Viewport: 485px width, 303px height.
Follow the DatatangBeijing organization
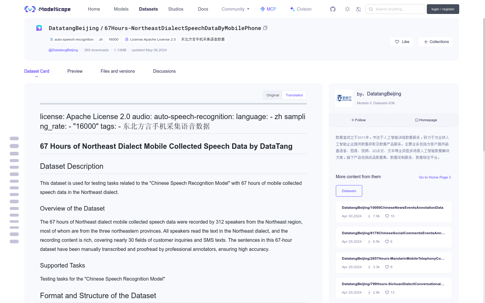click(x=359, y=120)
